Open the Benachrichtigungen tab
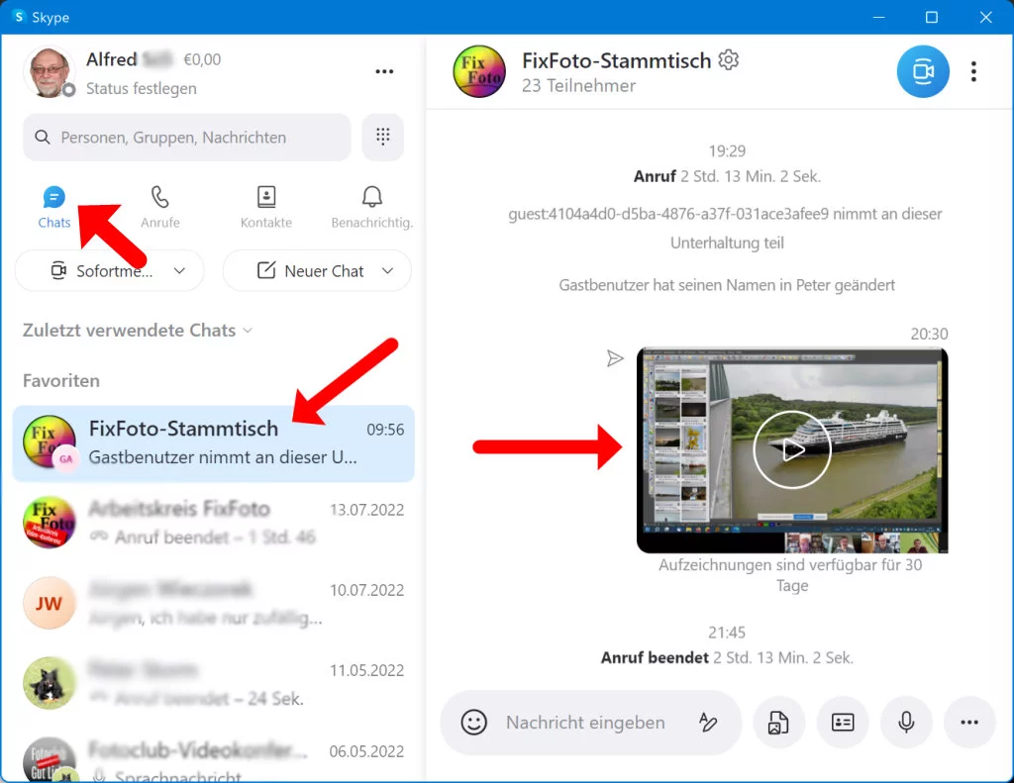Screen dimensions: 1014x783 coord(371,206)
